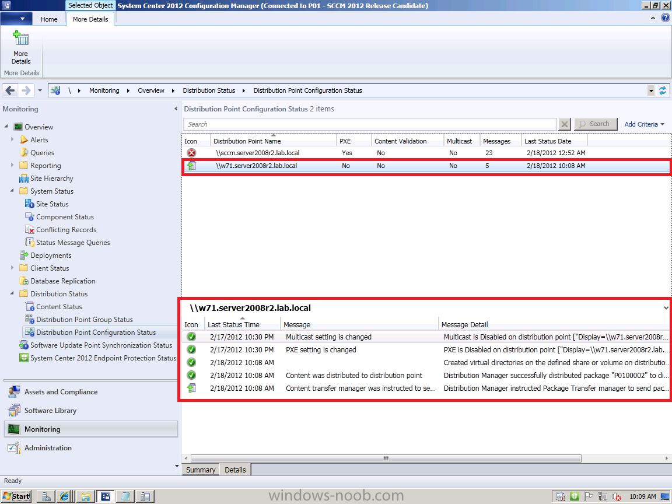Image resolution: width=672 pixels, height=504 pixels.
Task: Select Distribution Point Configuration Status tree item
Action: (96, 332)
